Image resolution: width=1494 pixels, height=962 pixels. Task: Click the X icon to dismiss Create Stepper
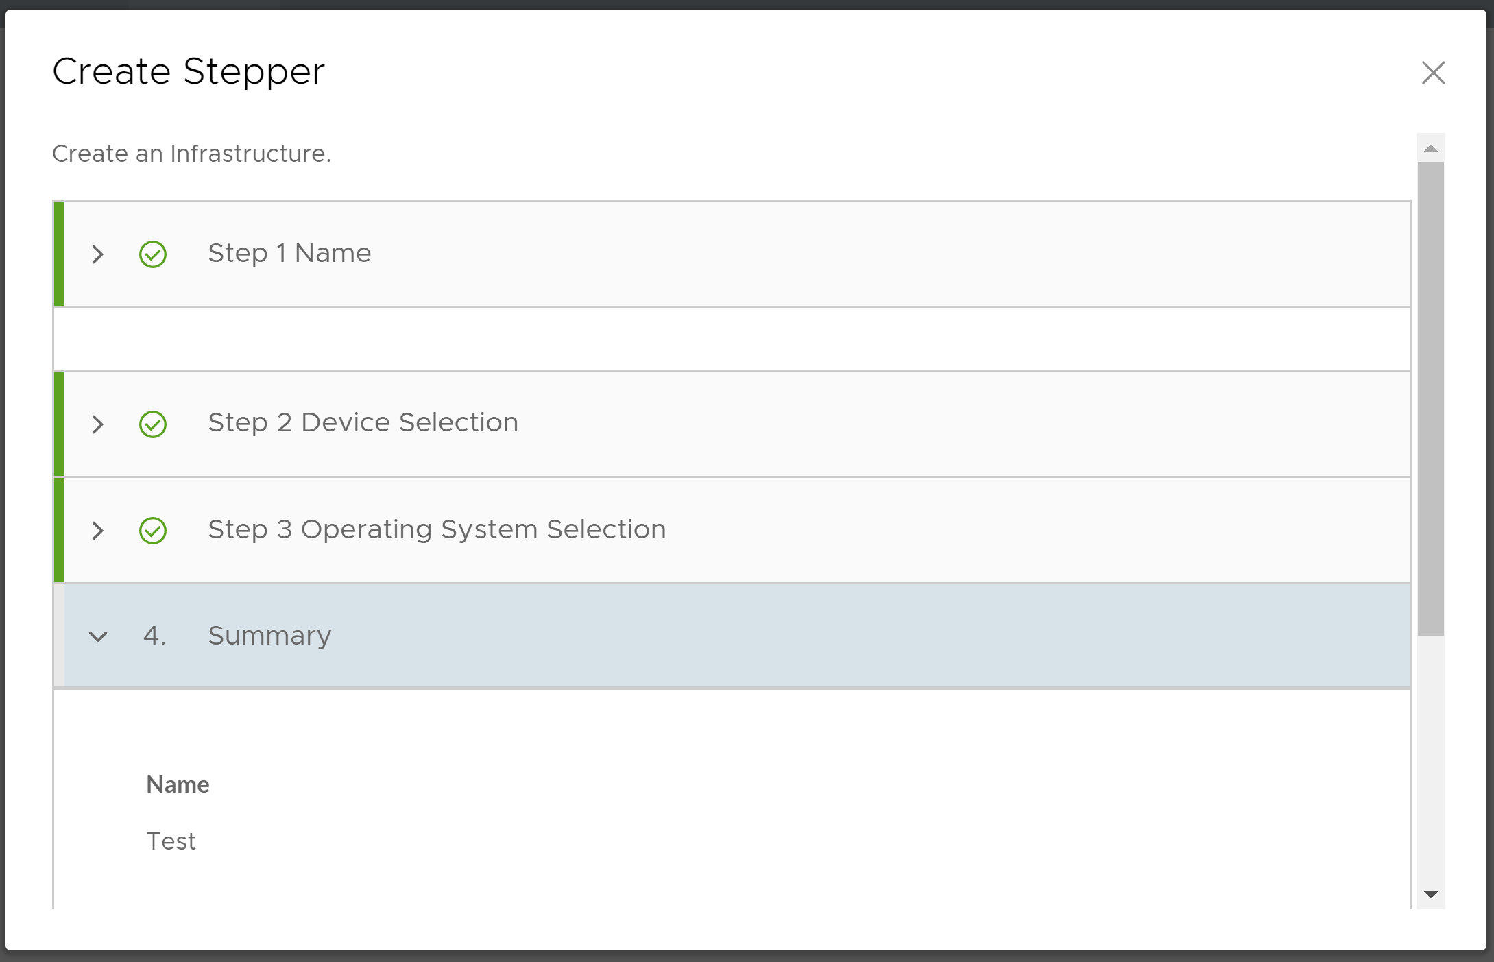1434,73
